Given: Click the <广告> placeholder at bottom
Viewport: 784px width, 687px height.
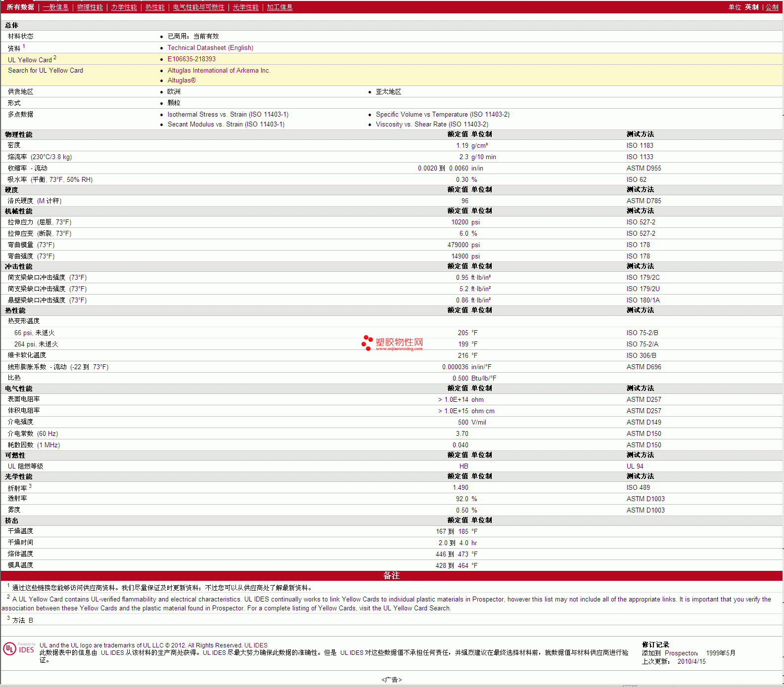Looking at the screenshot, I should (x=392, y=680).
